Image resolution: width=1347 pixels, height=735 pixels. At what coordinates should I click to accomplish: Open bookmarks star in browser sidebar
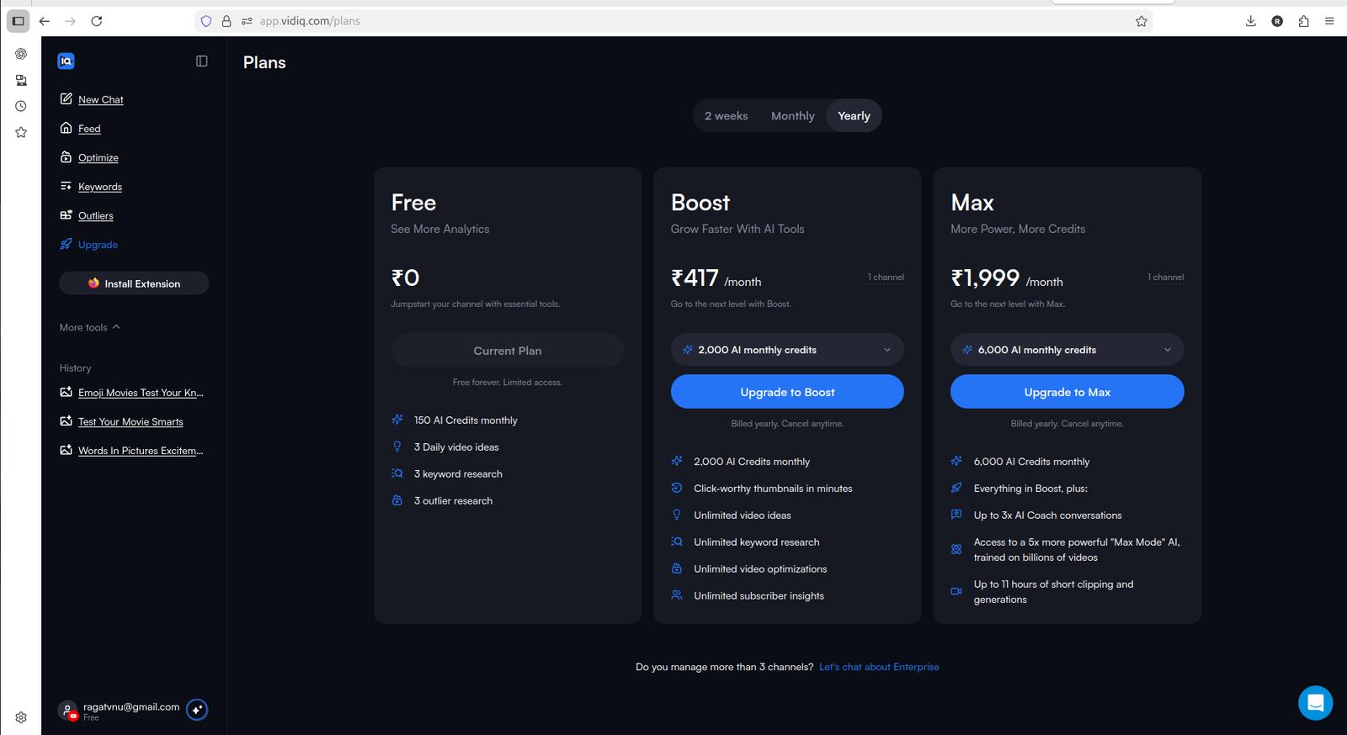pyautogui.click(x=21, y=132)
